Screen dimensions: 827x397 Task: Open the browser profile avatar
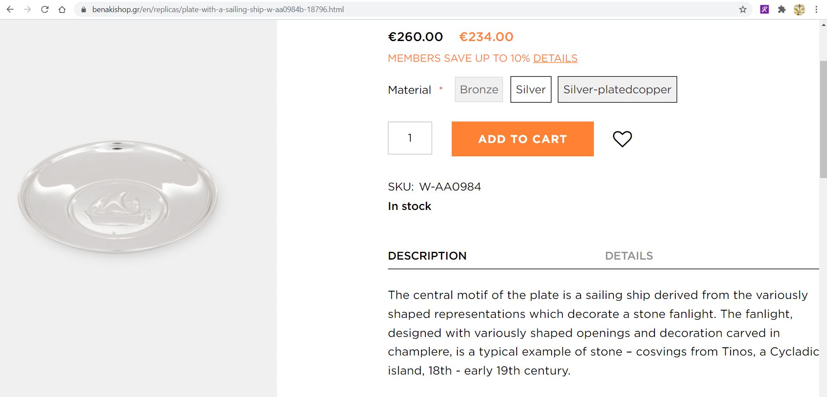(799, 10)
